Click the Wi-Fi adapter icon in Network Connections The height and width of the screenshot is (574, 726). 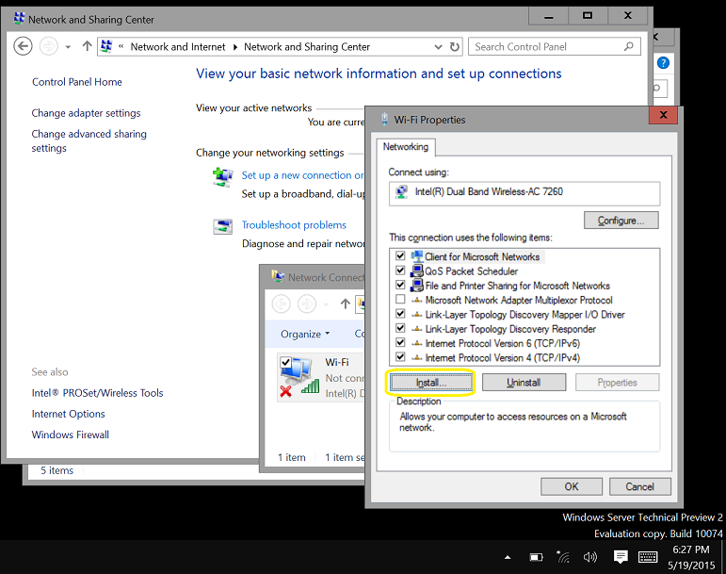(x=298, y=376)
